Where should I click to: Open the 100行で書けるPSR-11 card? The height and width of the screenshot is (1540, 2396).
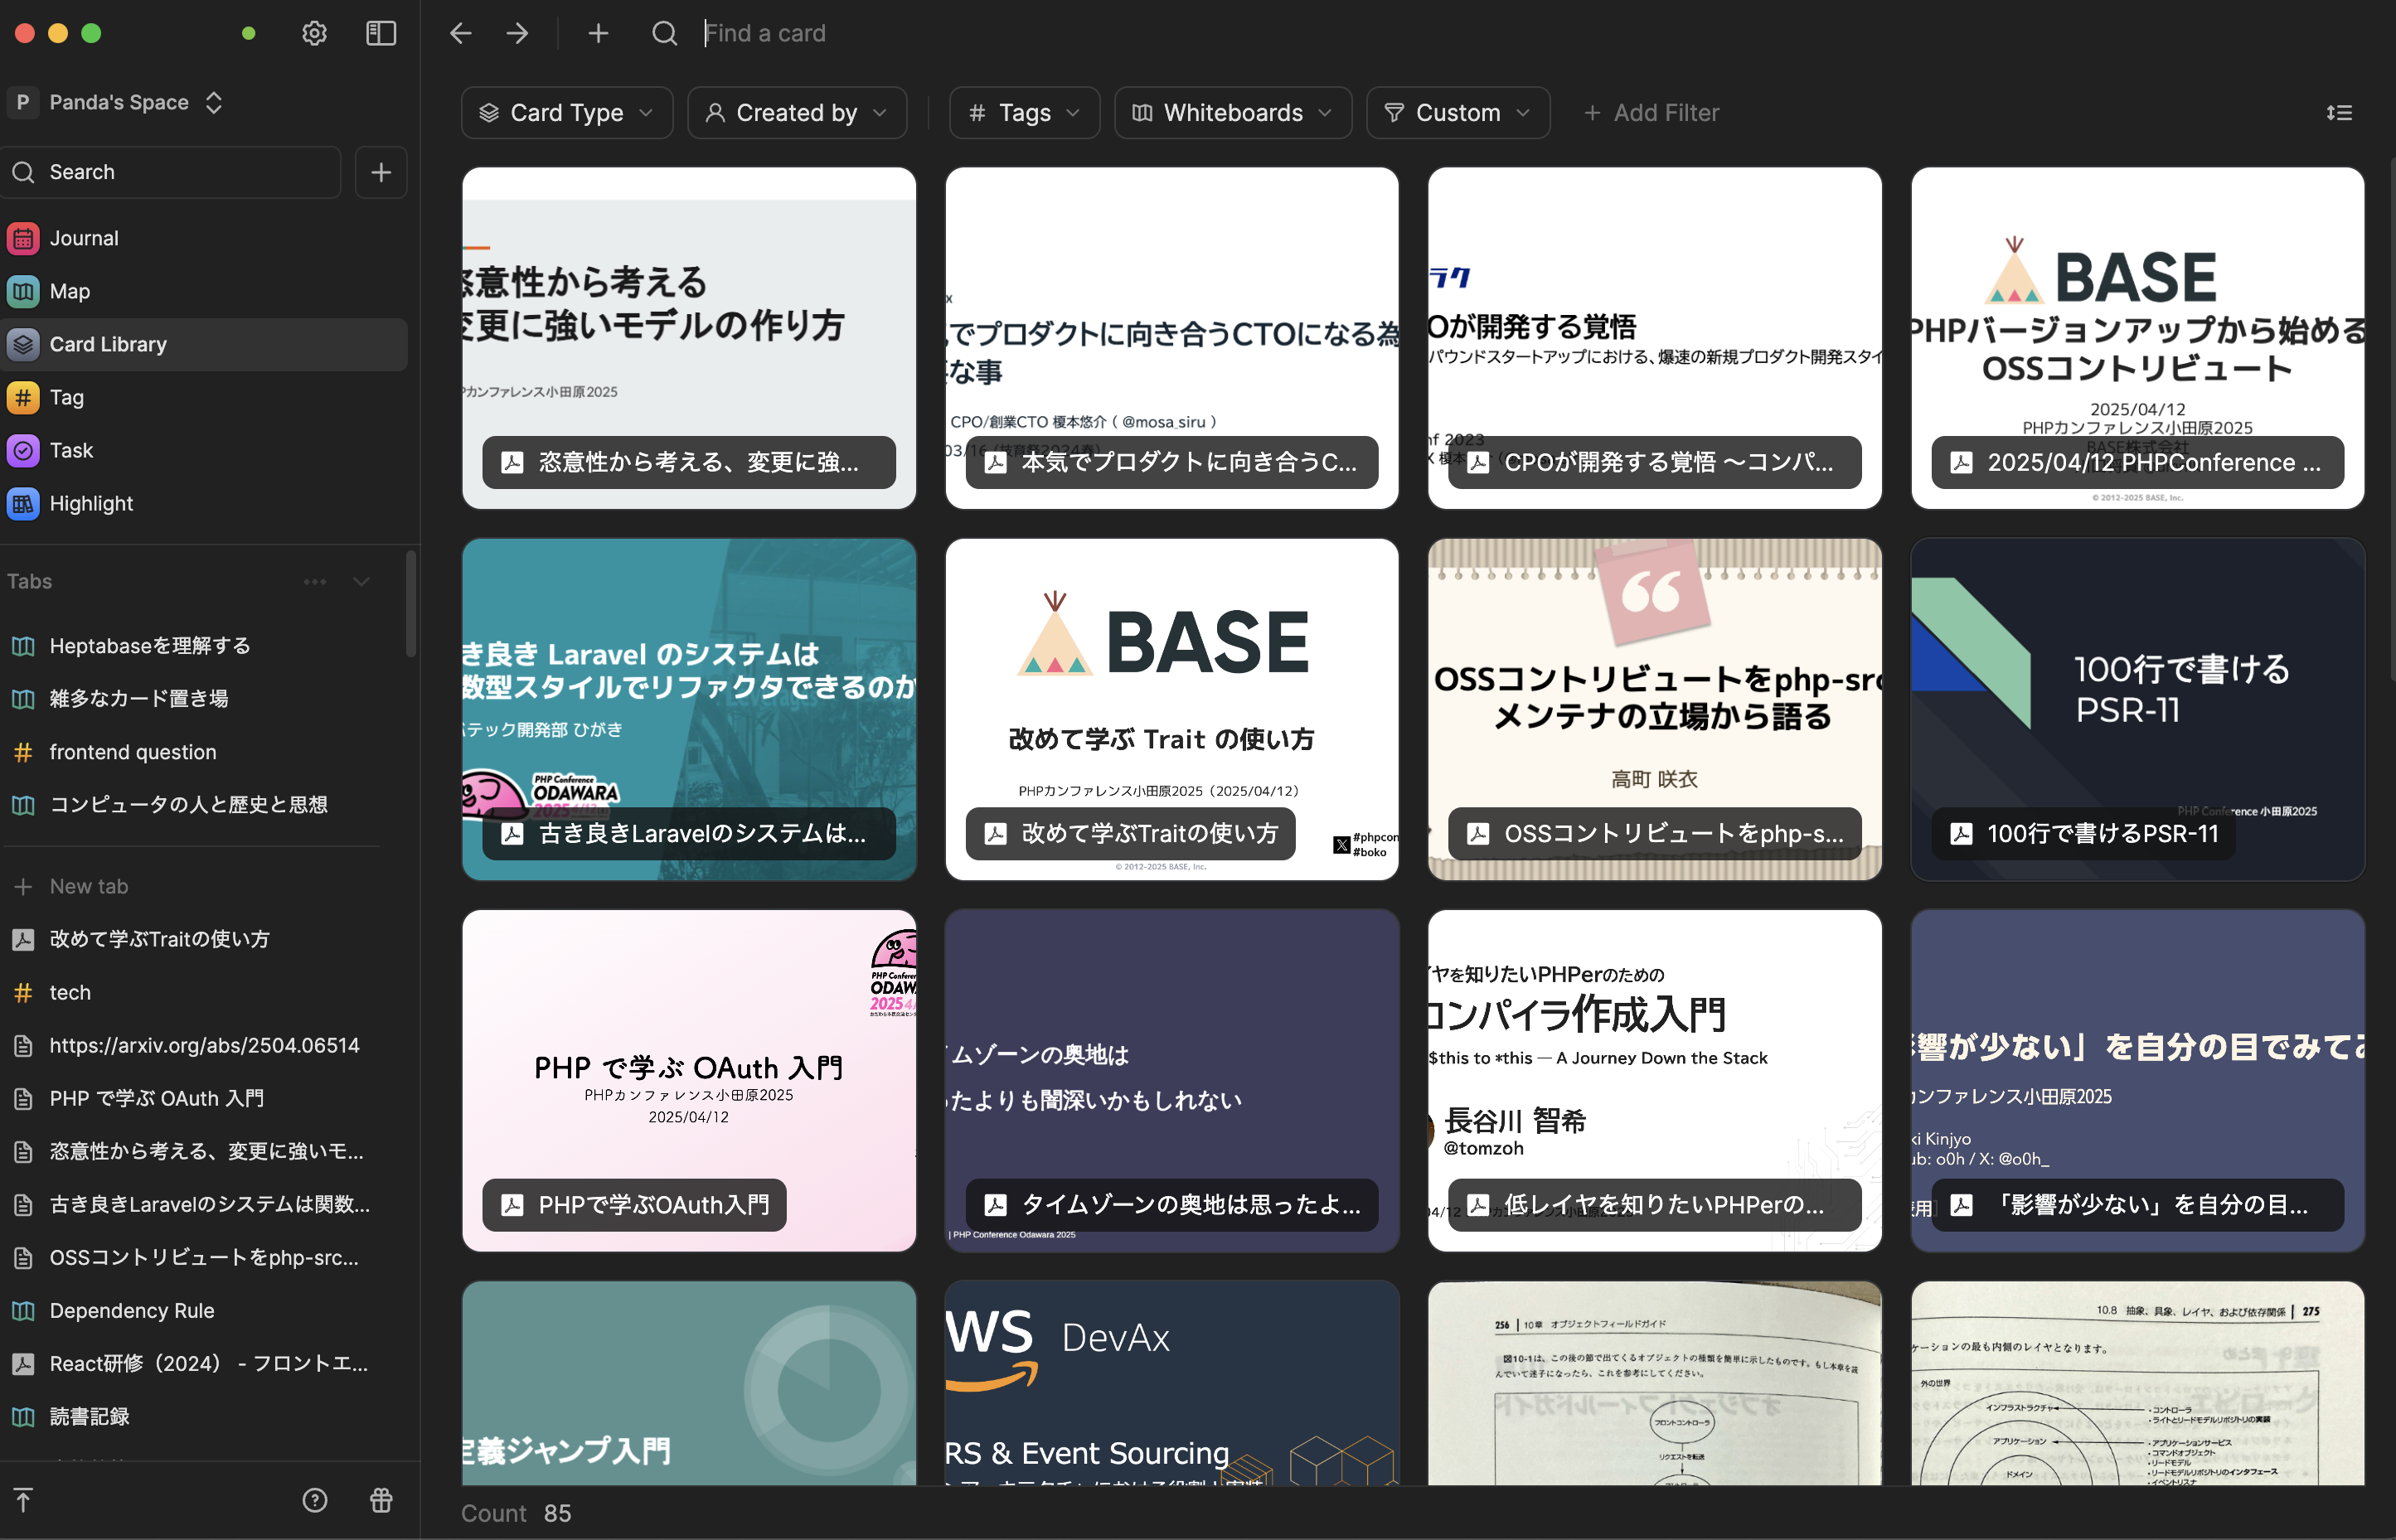(2136, 710)
